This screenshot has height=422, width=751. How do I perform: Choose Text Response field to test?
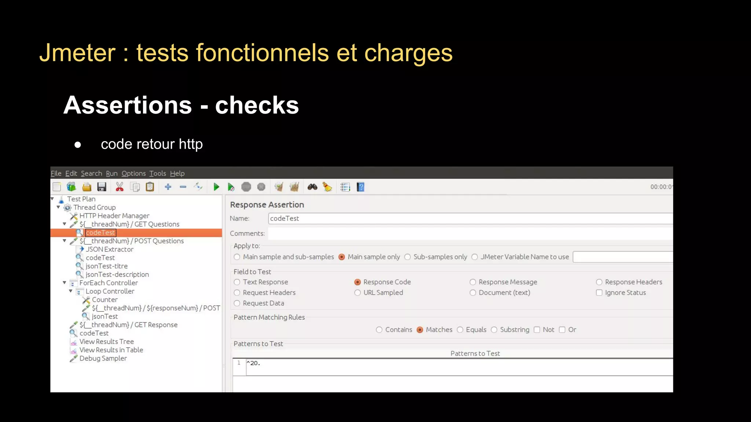click(237, 282)
